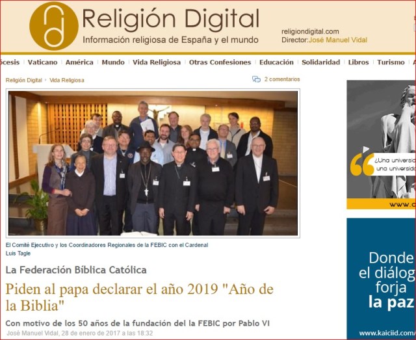The image size is (416, 340).
Task: Open the Educación section
Action: click(276, 62)
